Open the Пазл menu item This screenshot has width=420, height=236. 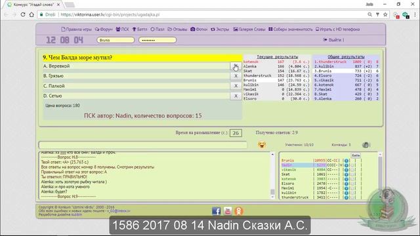157,29
